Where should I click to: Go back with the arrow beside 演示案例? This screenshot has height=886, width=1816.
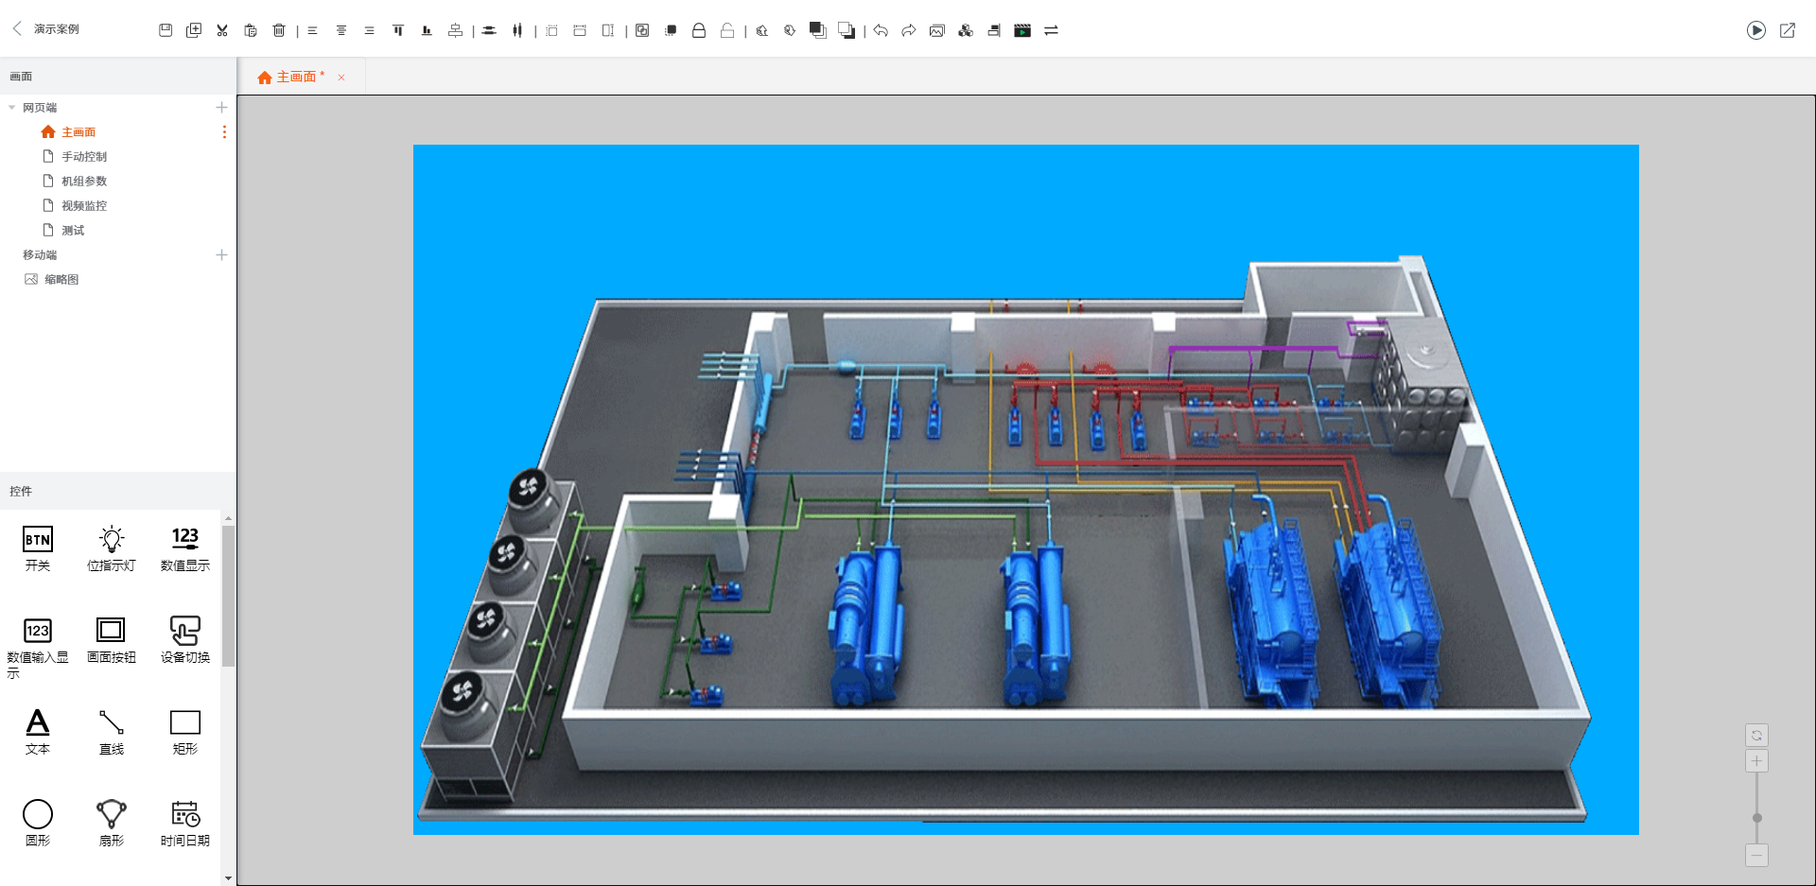click(x=17, y=28)
